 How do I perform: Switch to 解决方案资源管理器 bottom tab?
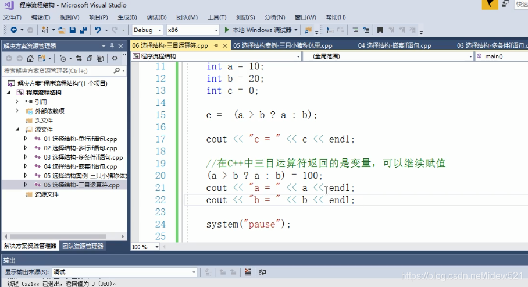[30, 246]
